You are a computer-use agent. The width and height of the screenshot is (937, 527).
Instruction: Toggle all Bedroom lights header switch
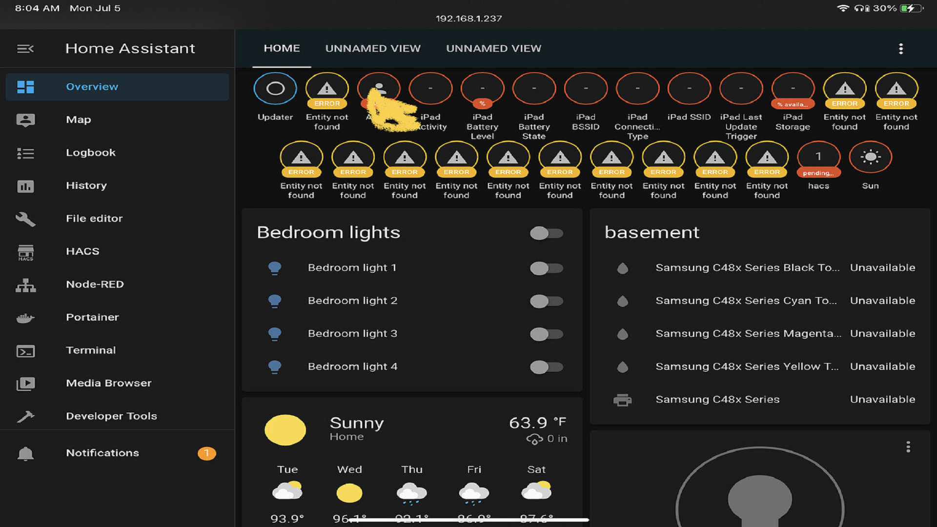(547, 233)
